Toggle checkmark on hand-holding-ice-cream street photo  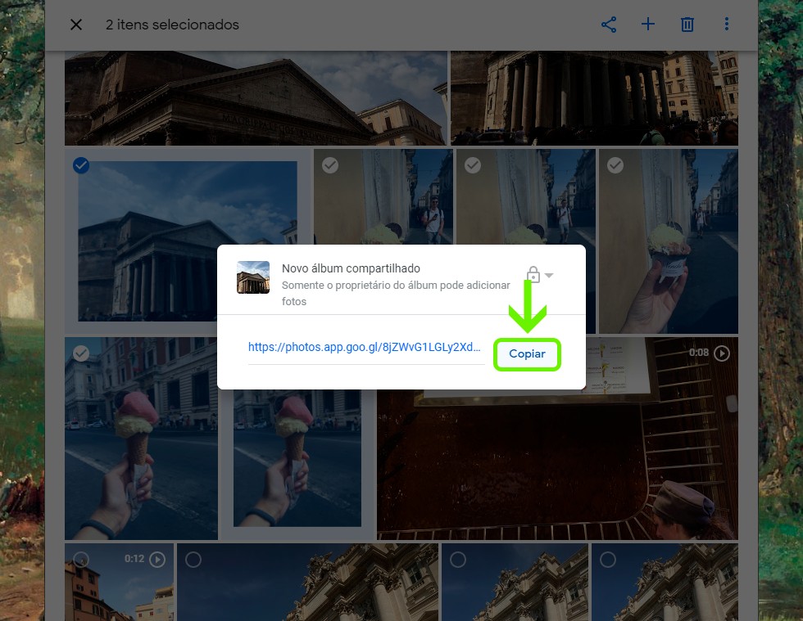(81, 353)
